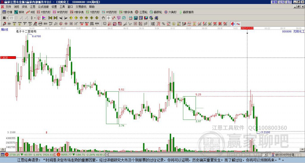The image size is (305, 163).
Task: Click the circled 金 golden ratio icon
Action: point(174,24)
